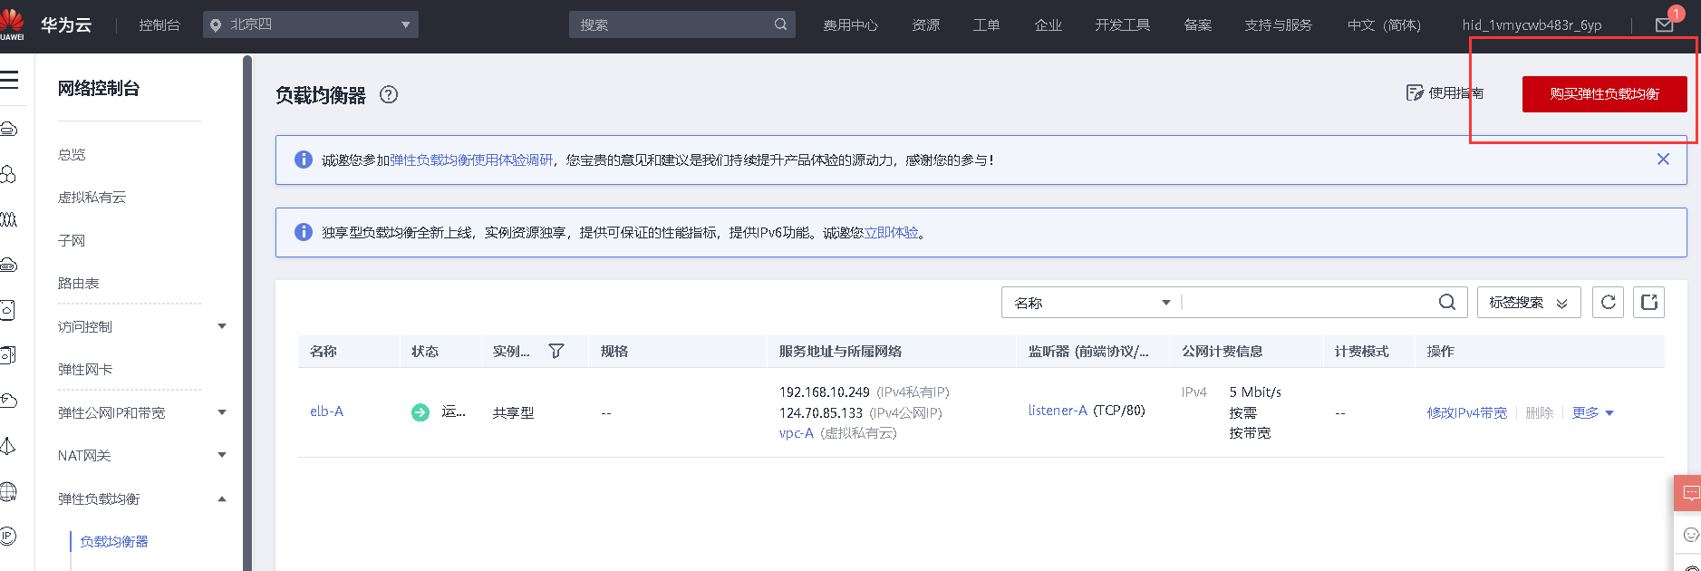This screenshot has width=1701, height=571.
Task: Click the smiley face icon at right edge
Action: click(1690, 535)
